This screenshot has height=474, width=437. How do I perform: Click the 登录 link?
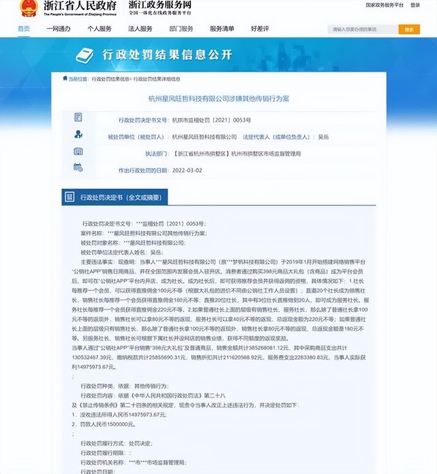(415, 5)
